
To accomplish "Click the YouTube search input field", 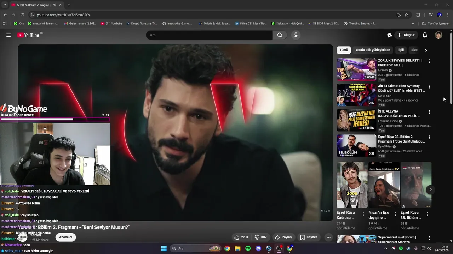I will [209, 35].
